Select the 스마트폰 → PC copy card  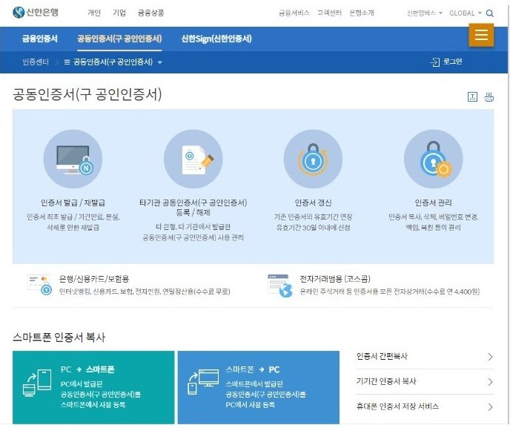coord(259,387)
